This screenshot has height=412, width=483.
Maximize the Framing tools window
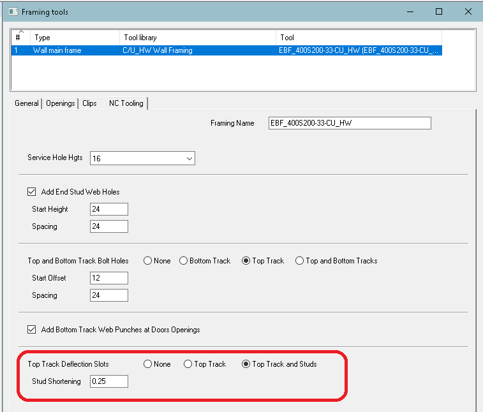[439, 11]
